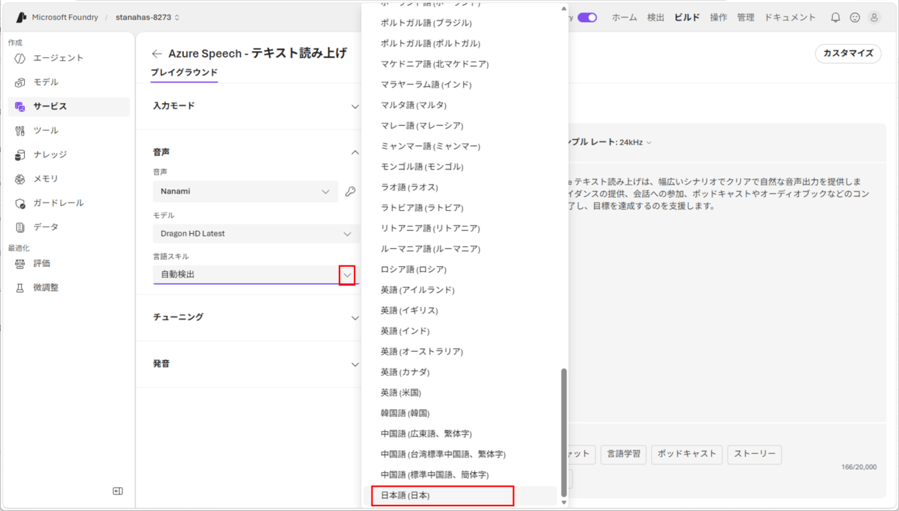Go to ホーム in the top navigation
The width and height of the screenshot is (899, 511).
[x=624, y=17]
